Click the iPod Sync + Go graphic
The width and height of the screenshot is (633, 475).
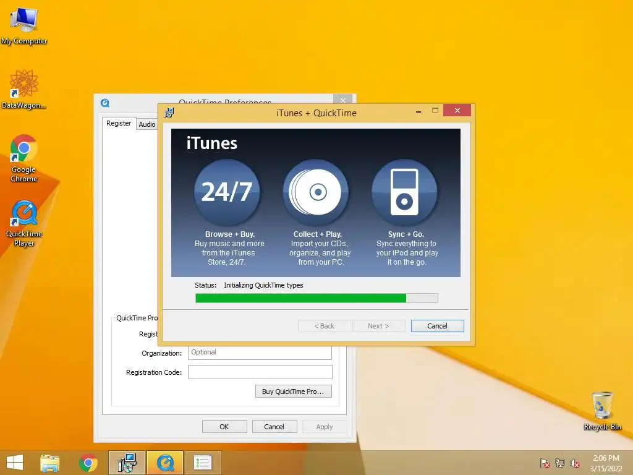pos(404,192)
